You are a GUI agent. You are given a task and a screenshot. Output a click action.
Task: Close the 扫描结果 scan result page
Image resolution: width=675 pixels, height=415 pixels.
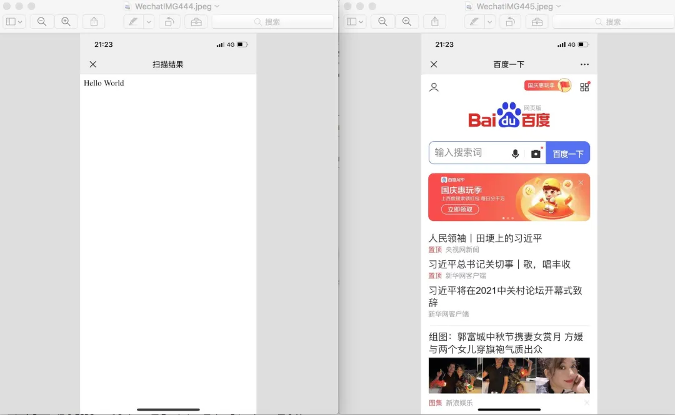pos(93,64)
